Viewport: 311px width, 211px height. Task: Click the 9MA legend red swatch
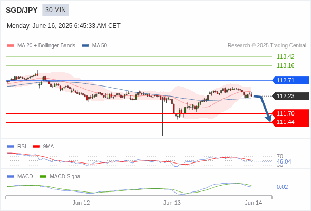click(36, 147)
